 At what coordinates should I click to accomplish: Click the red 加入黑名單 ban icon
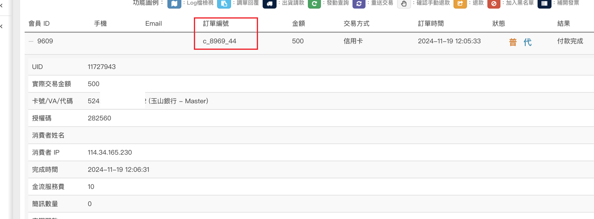494,4
